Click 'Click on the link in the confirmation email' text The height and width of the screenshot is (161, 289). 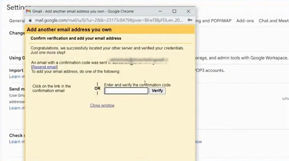pos(52,88)
